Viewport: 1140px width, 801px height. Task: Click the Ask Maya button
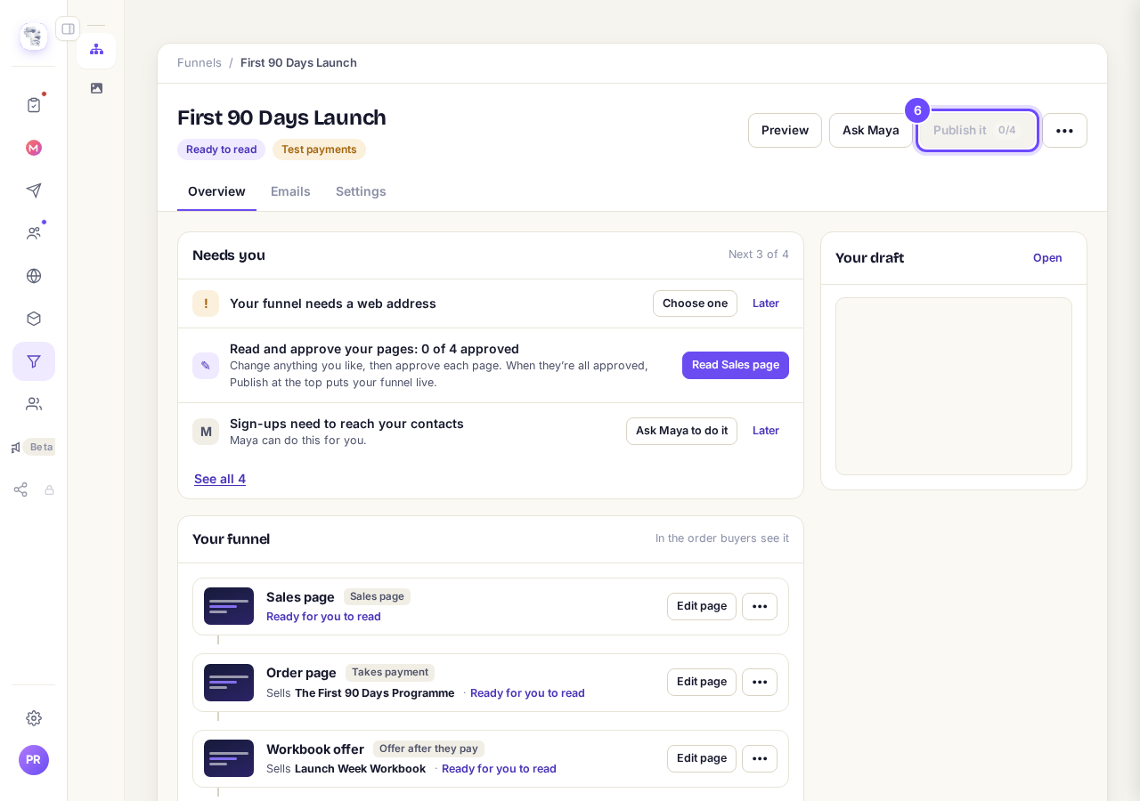(x=871, y=131)
